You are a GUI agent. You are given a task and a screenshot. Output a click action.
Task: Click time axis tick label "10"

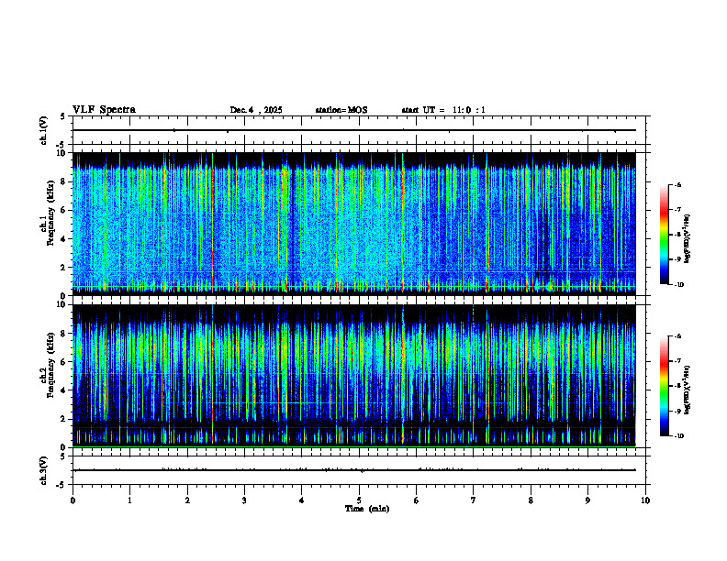645,500
